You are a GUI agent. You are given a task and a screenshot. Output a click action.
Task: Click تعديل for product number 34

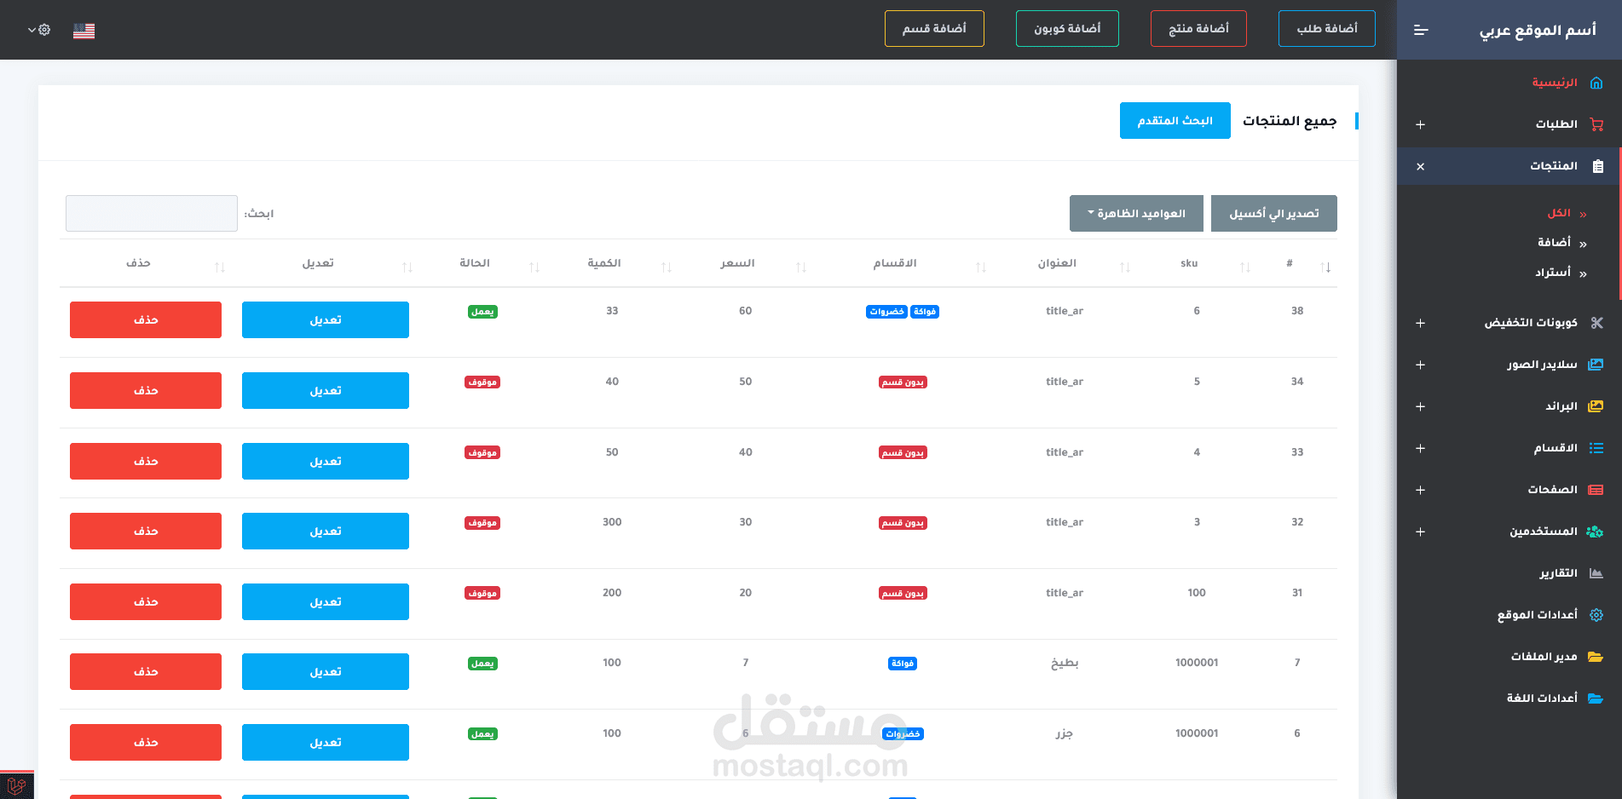click(x=326, y=391)
